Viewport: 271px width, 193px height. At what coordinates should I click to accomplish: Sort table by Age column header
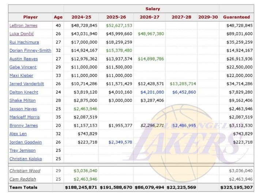tap(58, 17)
